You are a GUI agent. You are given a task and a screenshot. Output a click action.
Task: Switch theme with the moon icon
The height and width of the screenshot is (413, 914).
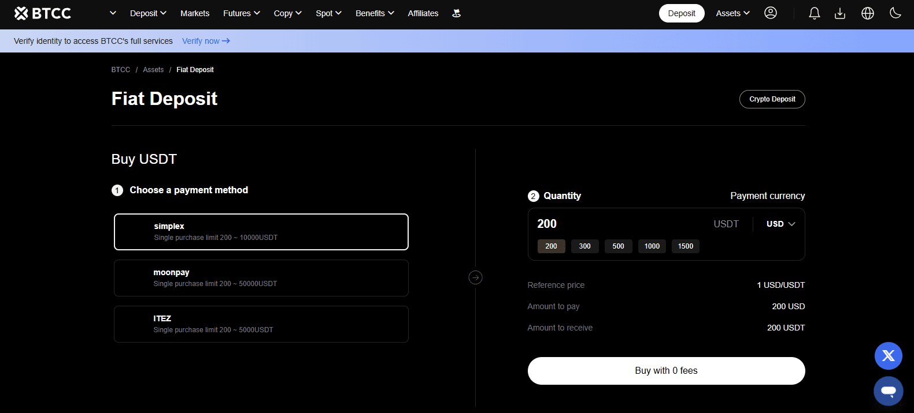pyautogui.click(x=896, y=13)
